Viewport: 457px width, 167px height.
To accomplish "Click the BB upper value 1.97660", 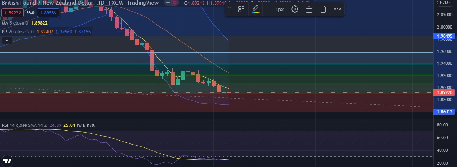I will point(64,32).
